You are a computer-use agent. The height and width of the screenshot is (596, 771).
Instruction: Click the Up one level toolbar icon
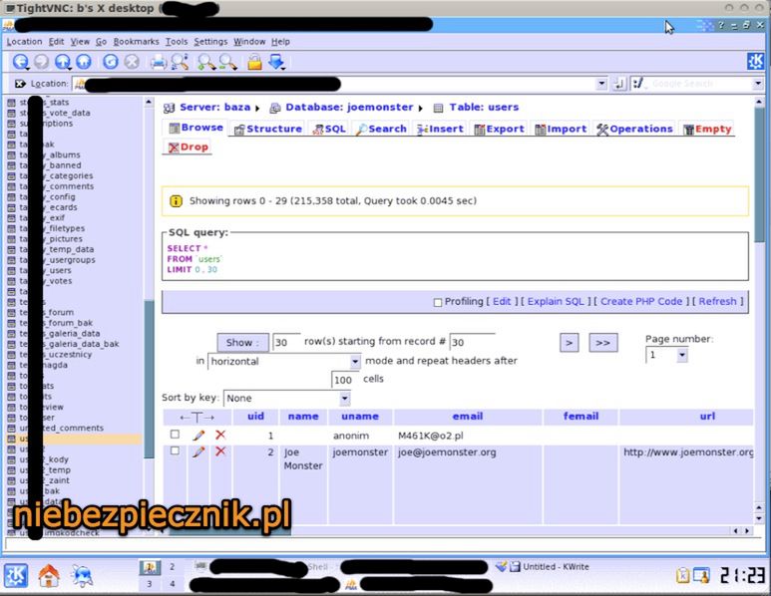(x=63, y=62)
